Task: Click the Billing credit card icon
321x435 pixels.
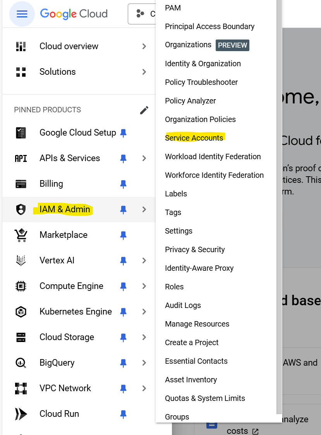Action: (x=21, y=184)
